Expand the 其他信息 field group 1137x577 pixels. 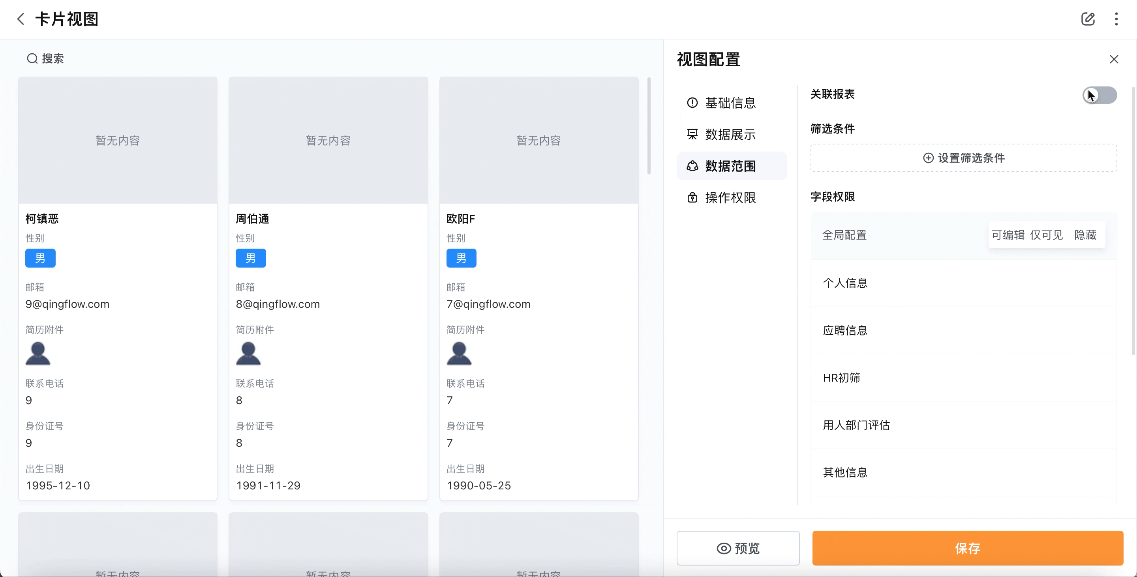click(964, 472)
